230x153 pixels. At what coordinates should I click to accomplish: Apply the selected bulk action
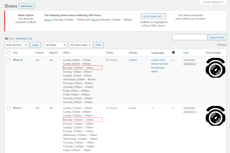tap(35, 45)
